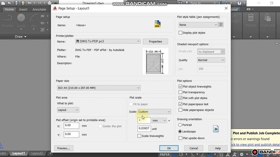Open the Scale Custom dropdown
Image resolution: width=280 pixels, height=157 pixels.
pyautogui.click(x=154, y=112)
